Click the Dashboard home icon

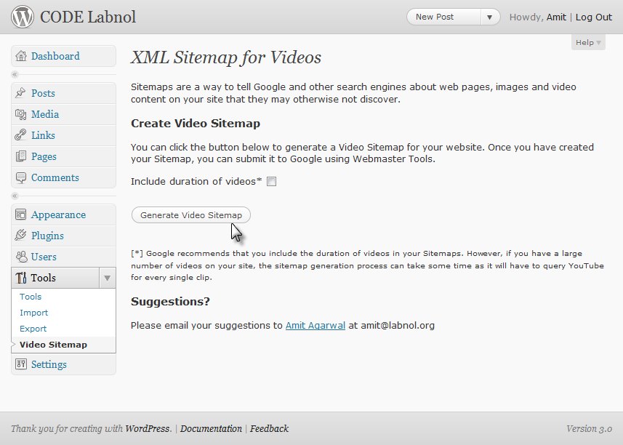tap(21, 56)
